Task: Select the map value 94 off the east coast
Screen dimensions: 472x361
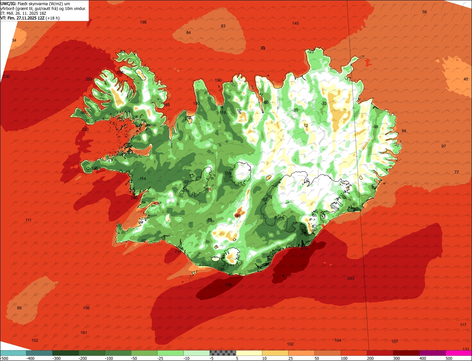Action: 404,131
